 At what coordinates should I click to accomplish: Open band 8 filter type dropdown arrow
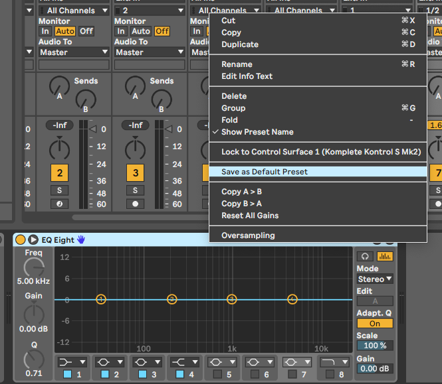pos(345,362)
